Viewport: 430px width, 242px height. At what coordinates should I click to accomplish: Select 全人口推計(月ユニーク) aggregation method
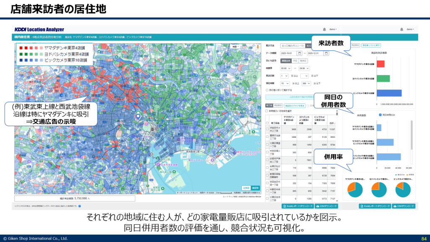[293, 45]
